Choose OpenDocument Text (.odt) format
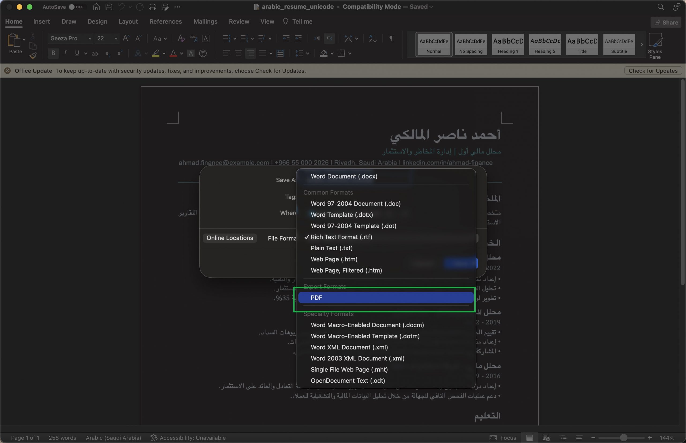The width and height of the screenshot is (686, 443). point(386,380)
